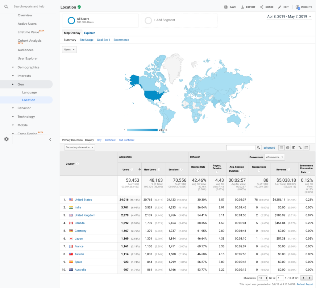This screenshot has width=316, height=288.
Task: Select the Summary sub-tab
Action: tap(70, 40)
